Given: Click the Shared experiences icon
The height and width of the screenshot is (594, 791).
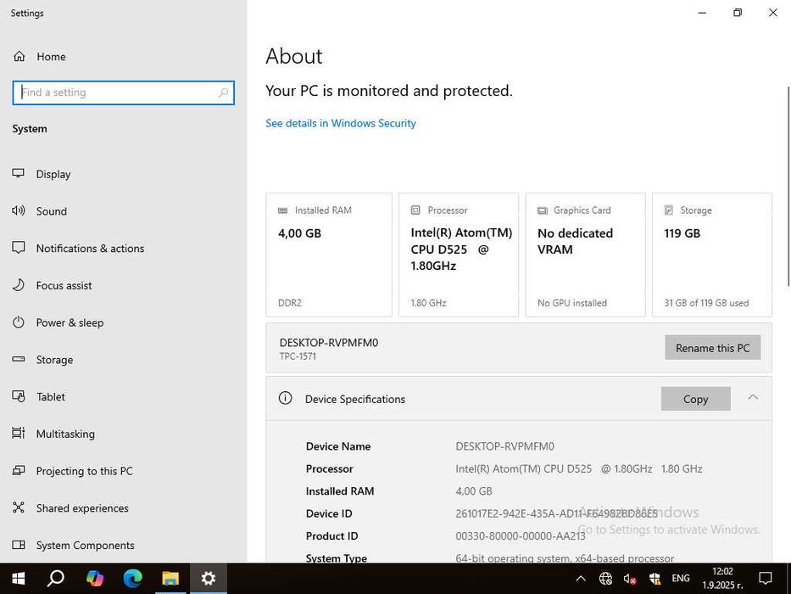Looking at the screenshot, I should point(18,507).
